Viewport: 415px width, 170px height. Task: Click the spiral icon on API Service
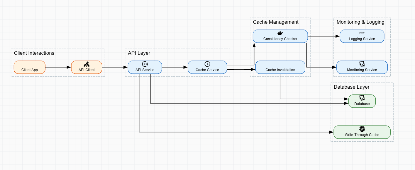[145, 64]
